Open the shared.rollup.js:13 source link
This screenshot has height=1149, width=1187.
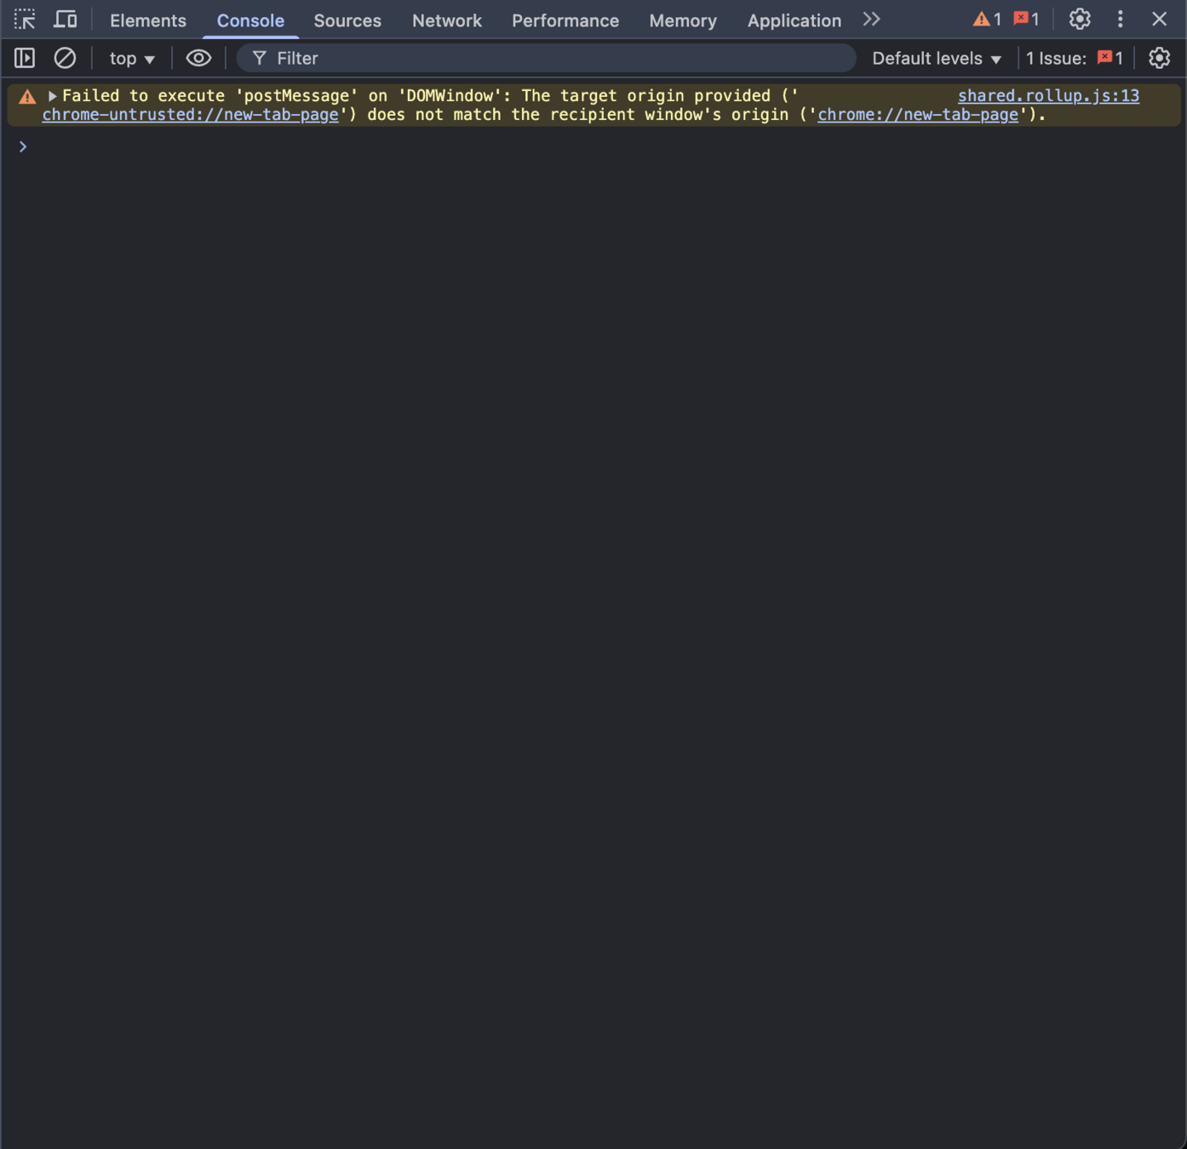(1048, 95)
